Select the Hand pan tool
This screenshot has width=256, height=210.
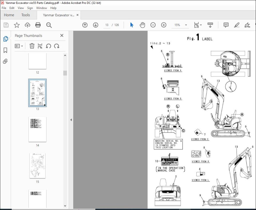[x=142, y=25]
